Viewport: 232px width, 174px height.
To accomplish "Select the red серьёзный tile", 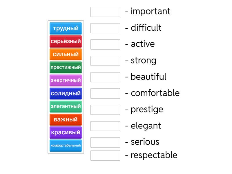I will (x=66, y=41).
